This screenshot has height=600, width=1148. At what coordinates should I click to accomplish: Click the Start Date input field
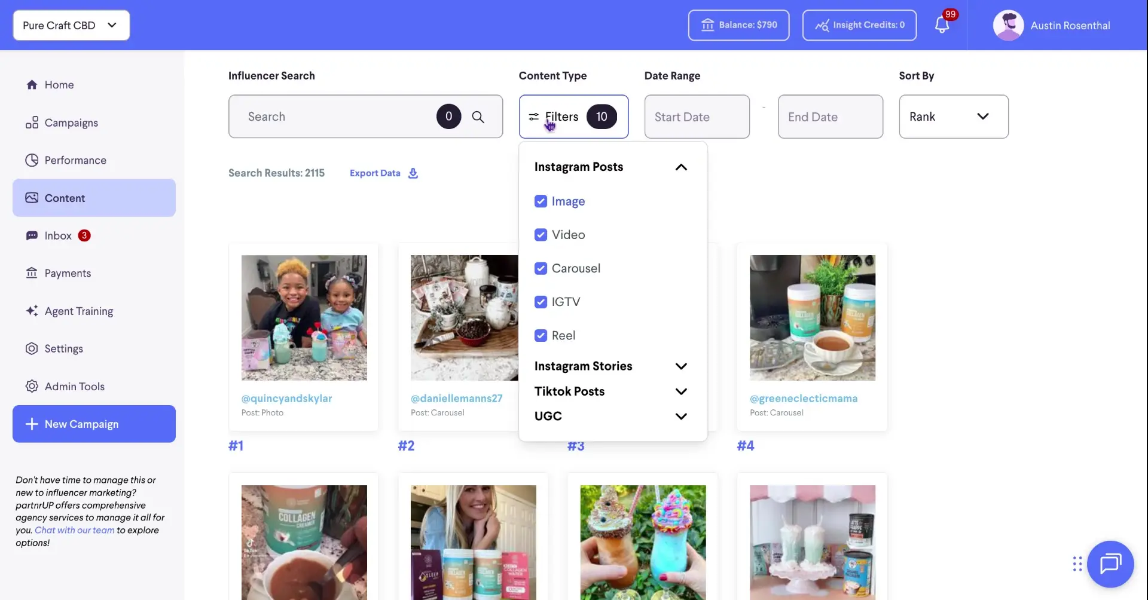[697, 117]
